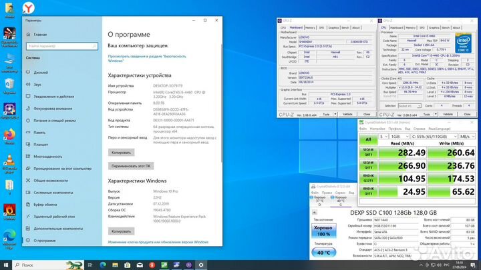Launch Firefox from the desktop
The width and height of the screenshot is (481, 270).
9,137
